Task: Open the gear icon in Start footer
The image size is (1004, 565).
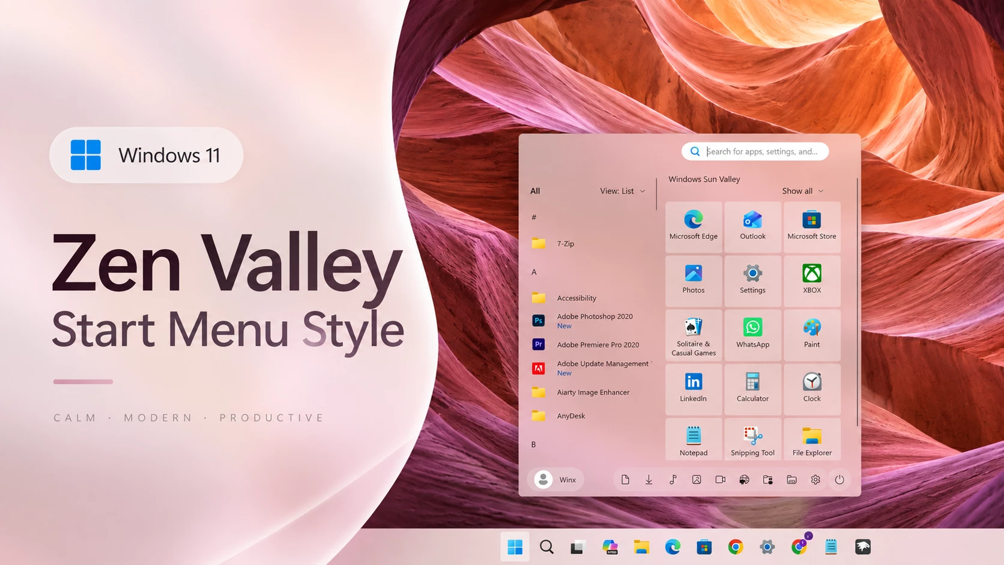Action: pyautogui.click(x=815, y=480)
